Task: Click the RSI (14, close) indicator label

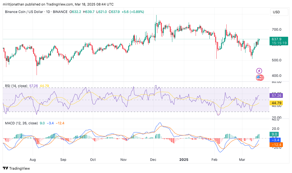Action: pyautogui.click(x=16, y=86)
